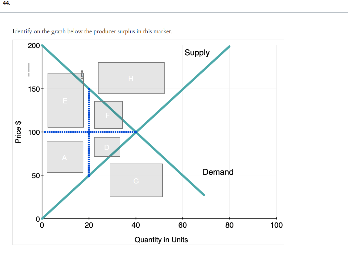Viewport: 348px width, 257px height.
Task: Click the blue point at the bottom of the vertical dotted line
Action: click(x=89, y=175)
